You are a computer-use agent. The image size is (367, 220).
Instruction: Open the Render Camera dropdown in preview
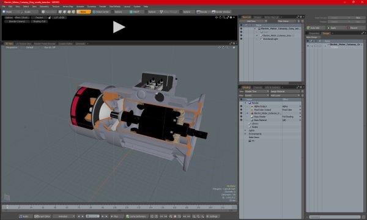(17, 21)
